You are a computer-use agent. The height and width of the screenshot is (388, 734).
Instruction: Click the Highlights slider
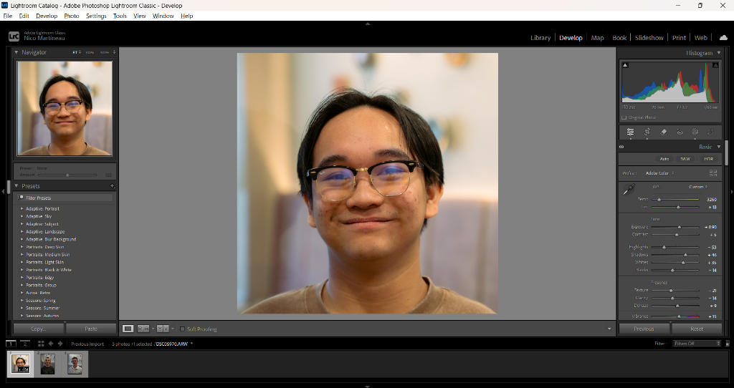[675, 247]
